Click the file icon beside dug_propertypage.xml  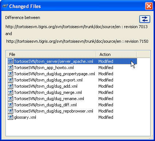(10, 74)
